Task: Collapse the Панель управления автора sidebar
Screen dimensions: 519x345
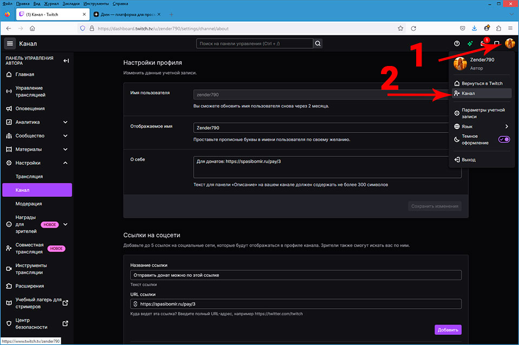Action: 66,61
